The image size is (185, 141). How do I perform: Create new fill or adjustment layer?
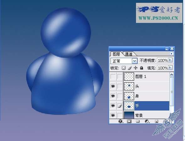147,121
